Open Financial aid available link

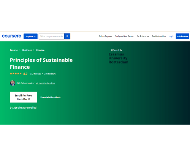(x=51, y=97)
